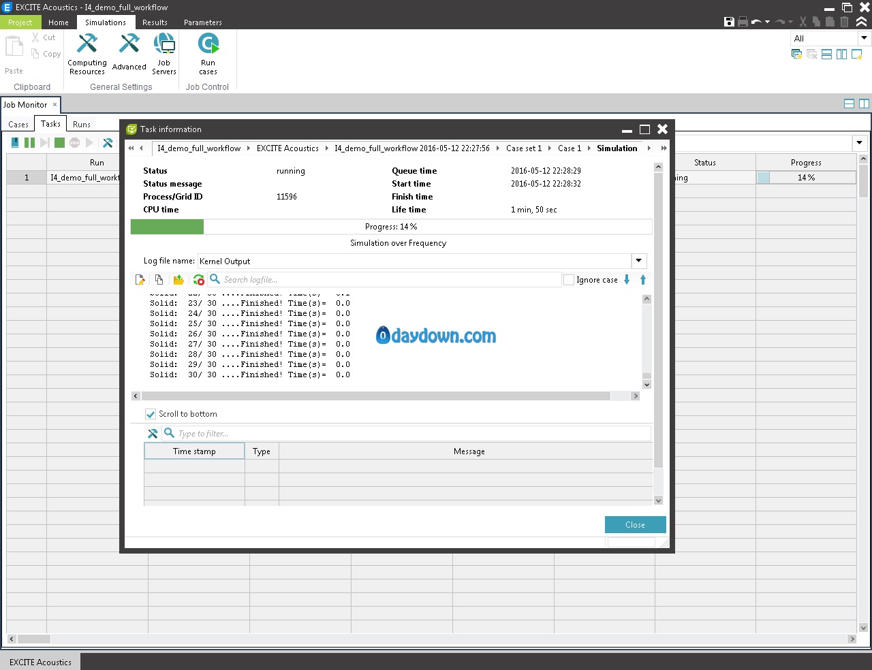Click EXCITE Acoustics breadcrumb
This screenshot has width=872, height=670.
[x=287, y=148]
